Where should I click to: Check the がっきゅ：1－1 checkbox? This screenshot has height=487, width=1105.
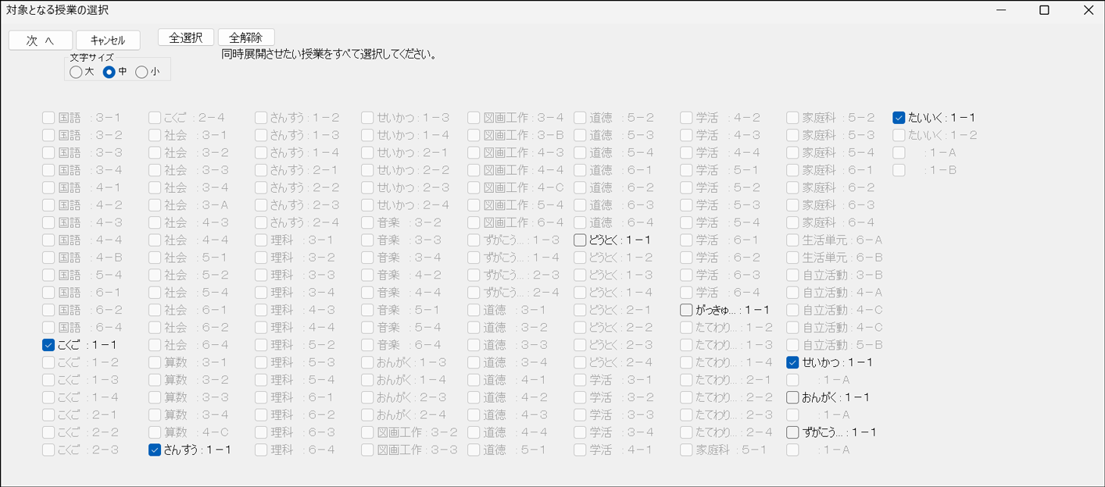(686, 309)
